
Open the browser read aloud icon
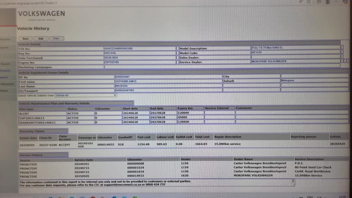point(300,2)
